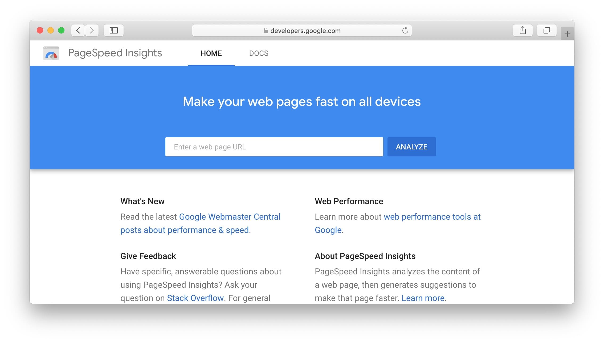
Task: Click the Safari back arrow button
Action: pos(78,30)
